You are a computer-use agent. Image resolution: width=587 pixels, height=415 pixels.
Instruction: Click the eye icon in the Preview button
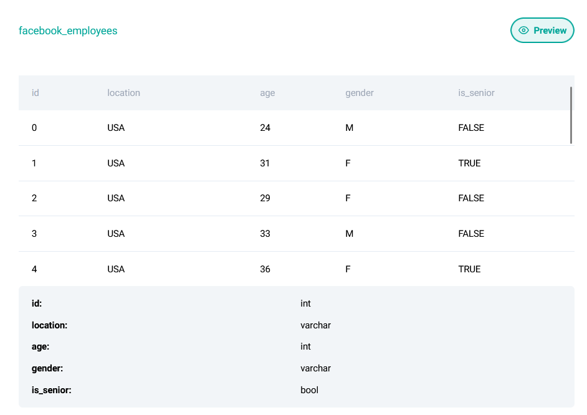(524, 30)
